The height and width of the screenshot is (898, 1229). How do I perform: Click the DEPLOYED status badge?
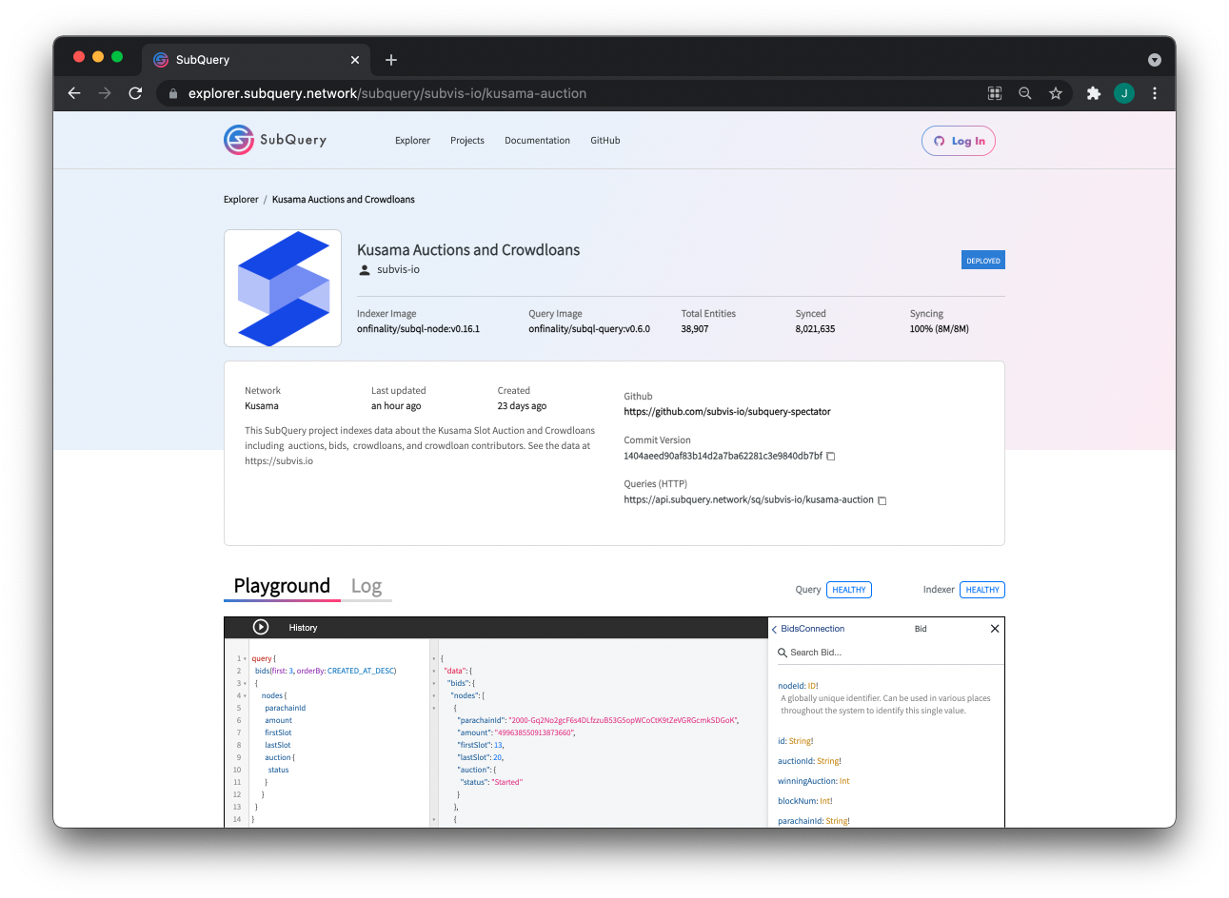tap(983, 261)
